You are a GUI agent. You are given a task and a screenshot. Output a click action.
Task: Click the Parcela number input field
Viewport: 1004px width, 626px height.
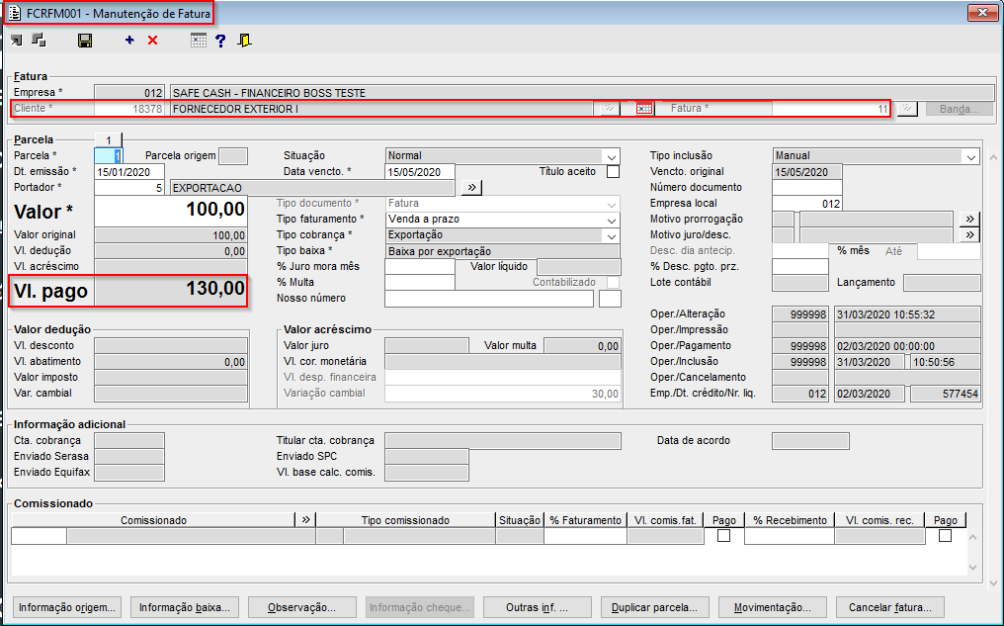(109, 155)
